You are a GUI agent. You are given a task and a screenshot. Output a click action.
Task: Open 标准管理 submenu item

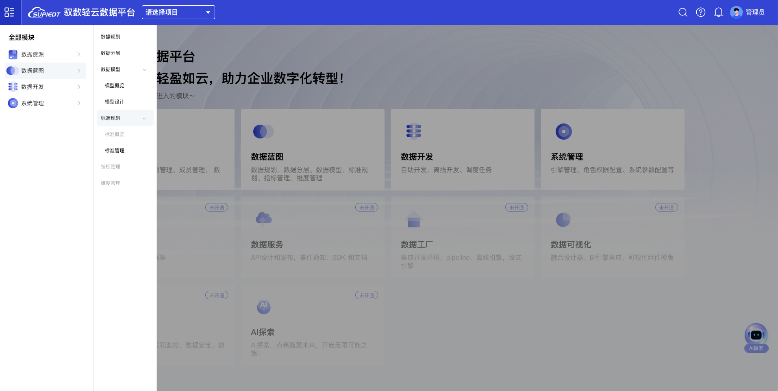[x=115, y=151]
